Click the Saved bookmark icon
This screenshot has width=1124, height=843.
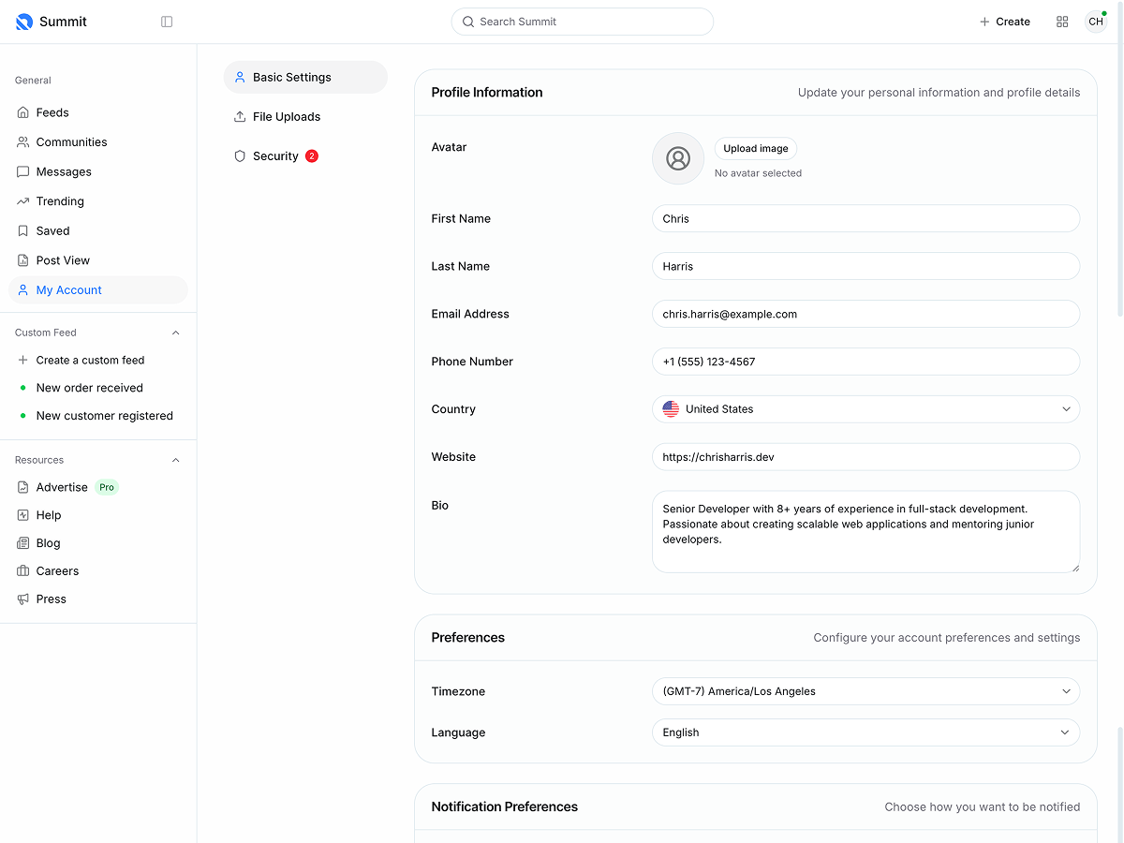tap(22, 230)
